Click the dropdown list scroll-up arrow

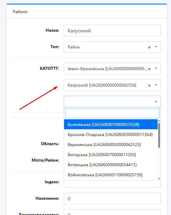[x=159, y=121]
